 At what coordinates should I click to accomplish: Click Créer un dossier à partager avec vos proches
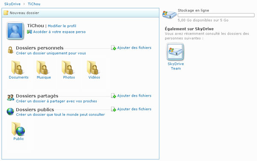(57, 101)
